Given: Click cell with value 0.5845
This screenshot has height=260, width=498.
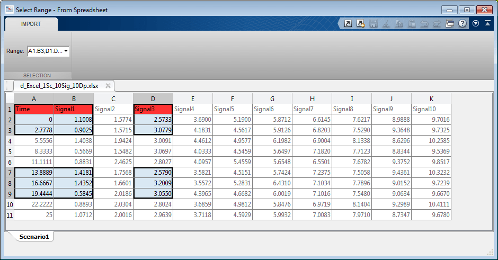Looking at the screenshot, I should click(74, 194).
